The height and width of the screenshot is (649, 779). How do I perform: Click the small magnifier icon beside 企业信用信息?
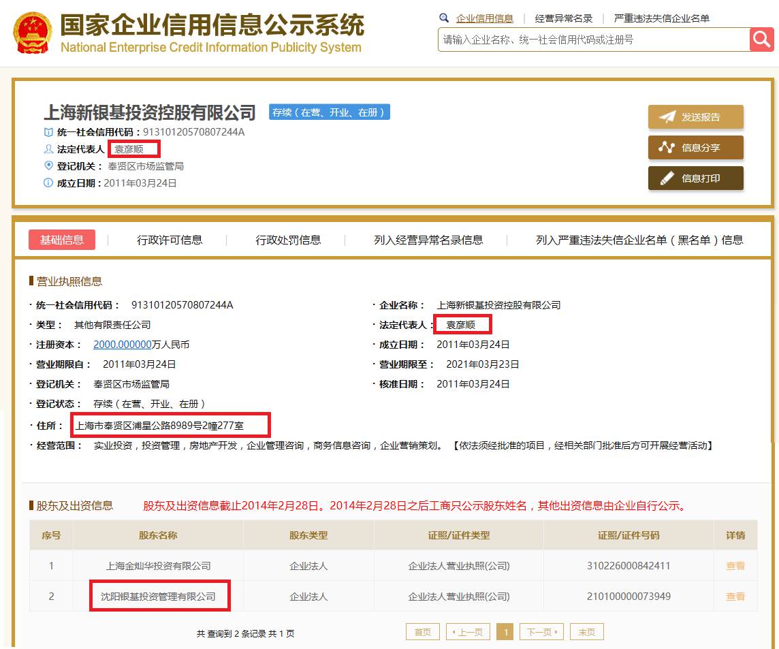tap(444, 18)
